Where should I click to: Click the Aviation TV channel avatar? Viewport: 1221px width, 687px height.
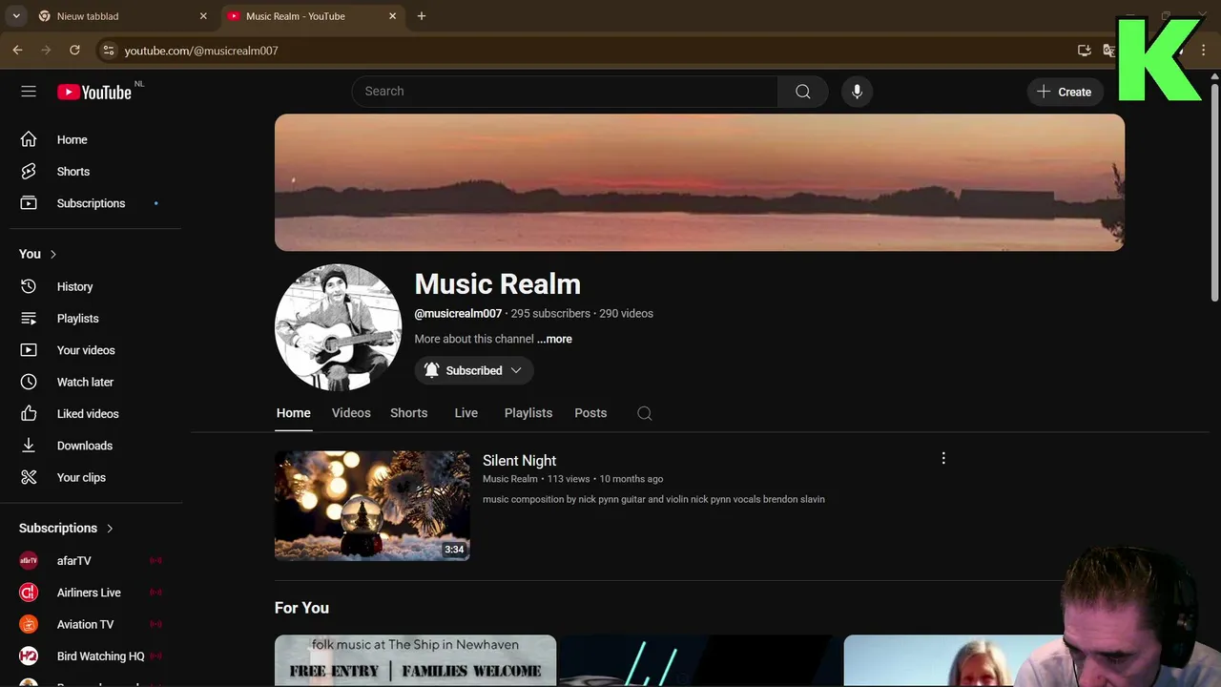29,624
